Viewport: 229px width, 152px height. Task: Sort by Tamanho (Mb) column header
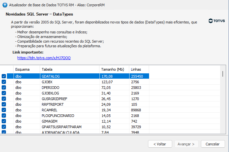point(114,69)
